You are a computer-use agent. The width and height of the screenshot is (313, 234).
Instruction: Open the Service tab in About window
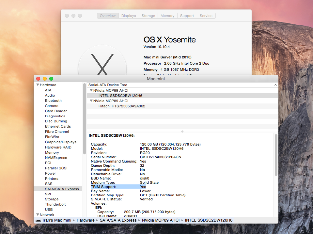tap(206, 16)
